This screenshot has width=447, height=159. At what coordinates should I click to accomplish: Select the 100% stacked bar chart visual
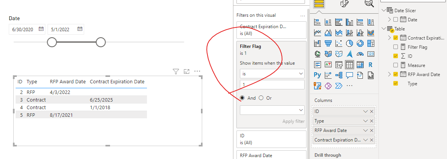(360, 22)
